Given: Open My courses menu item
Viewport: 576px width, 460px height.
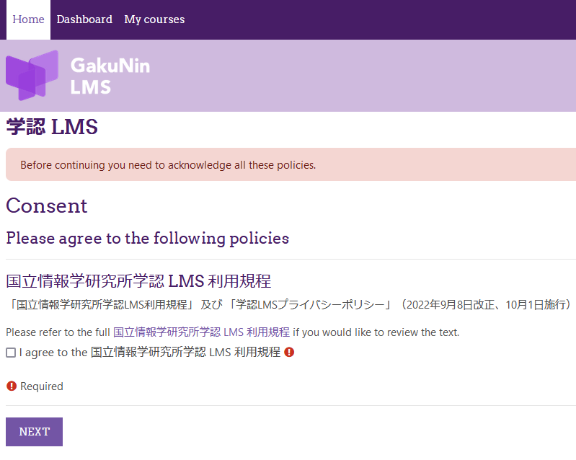Looking at the screenshot, I should (154, 19).
